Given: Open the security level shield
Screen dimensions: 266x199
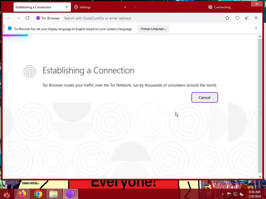Looking at the screenshot, I should pos(237,18).
